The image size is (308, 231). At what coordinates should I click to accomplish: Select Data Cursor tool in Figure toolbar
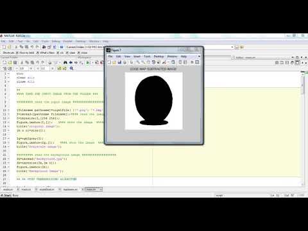tap(158, 62)
